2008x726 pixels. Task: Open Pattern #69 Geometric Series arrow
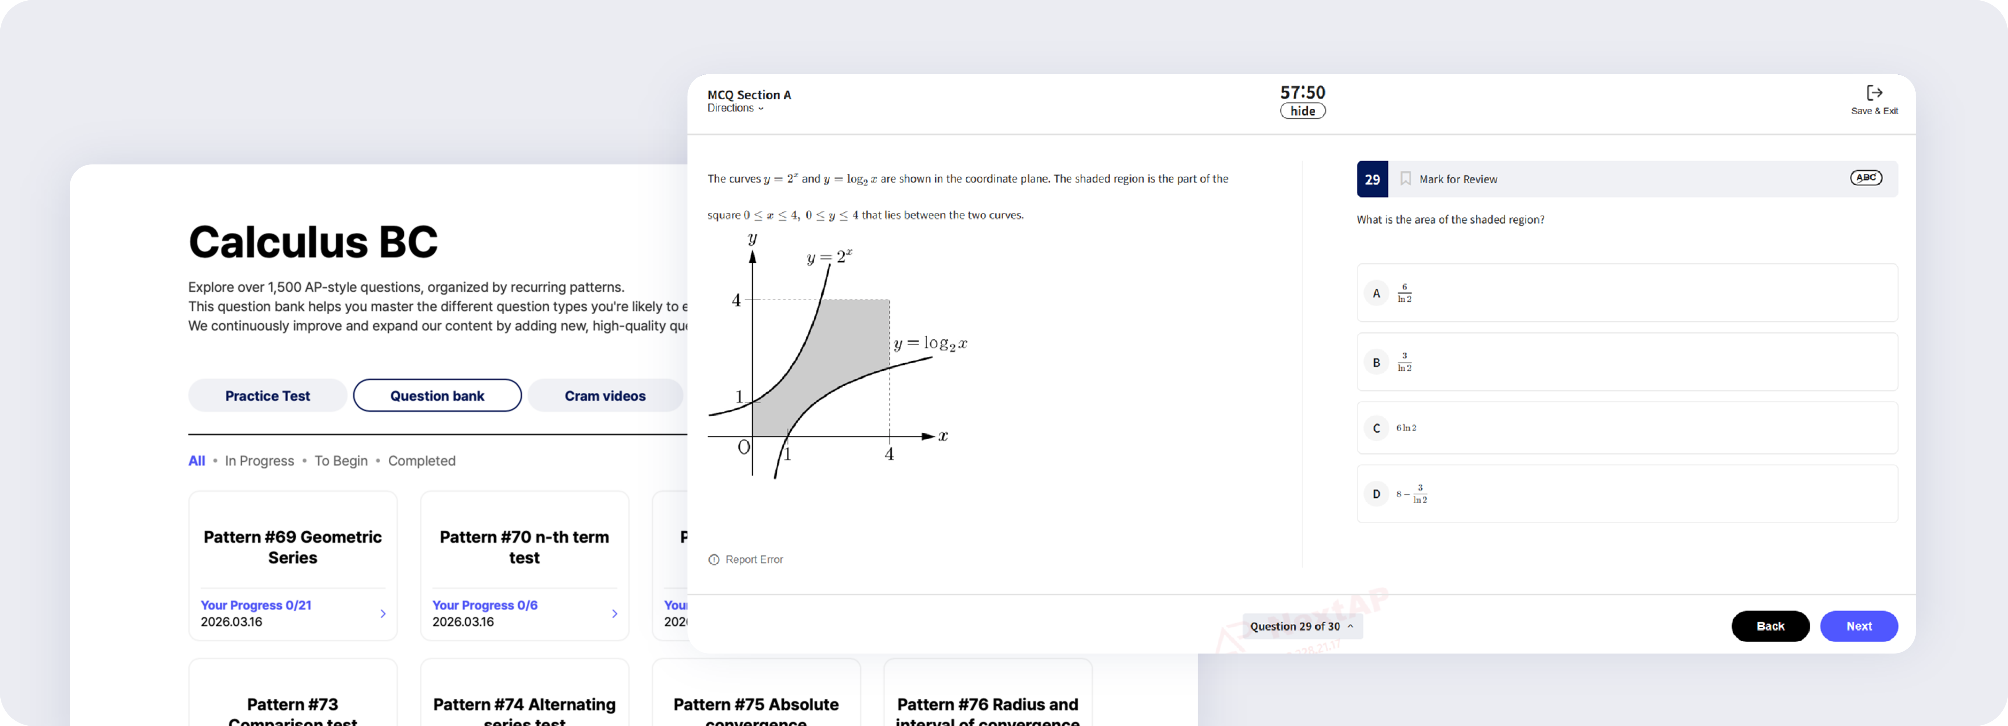tap(383, 614)
